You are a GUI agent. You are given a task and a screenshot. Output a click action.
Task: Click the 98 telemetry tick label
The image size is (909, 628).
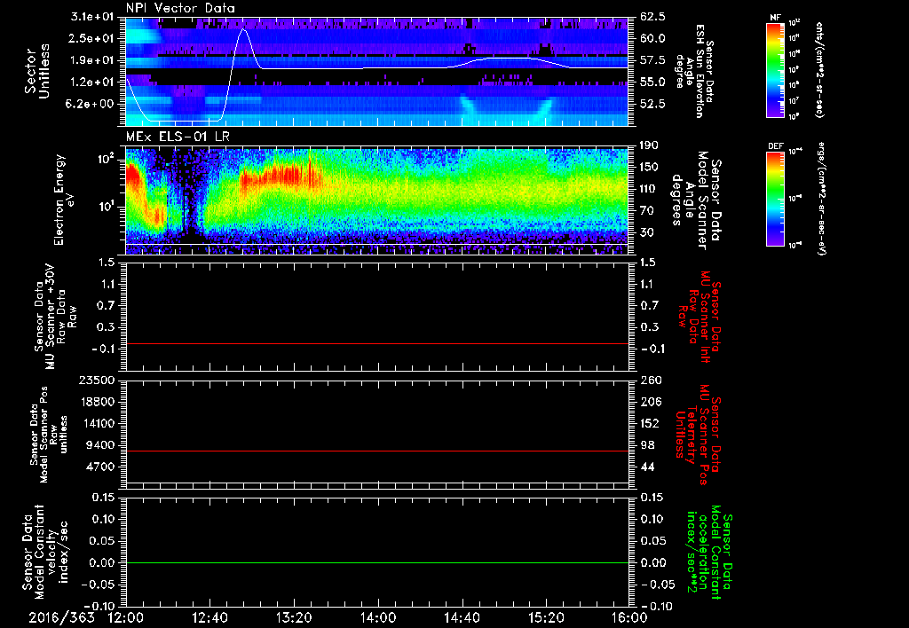[x=646, y=445]
